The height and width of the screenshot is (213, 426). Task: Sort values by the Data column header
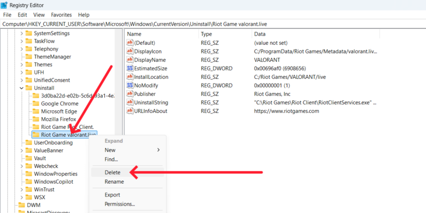316,34
